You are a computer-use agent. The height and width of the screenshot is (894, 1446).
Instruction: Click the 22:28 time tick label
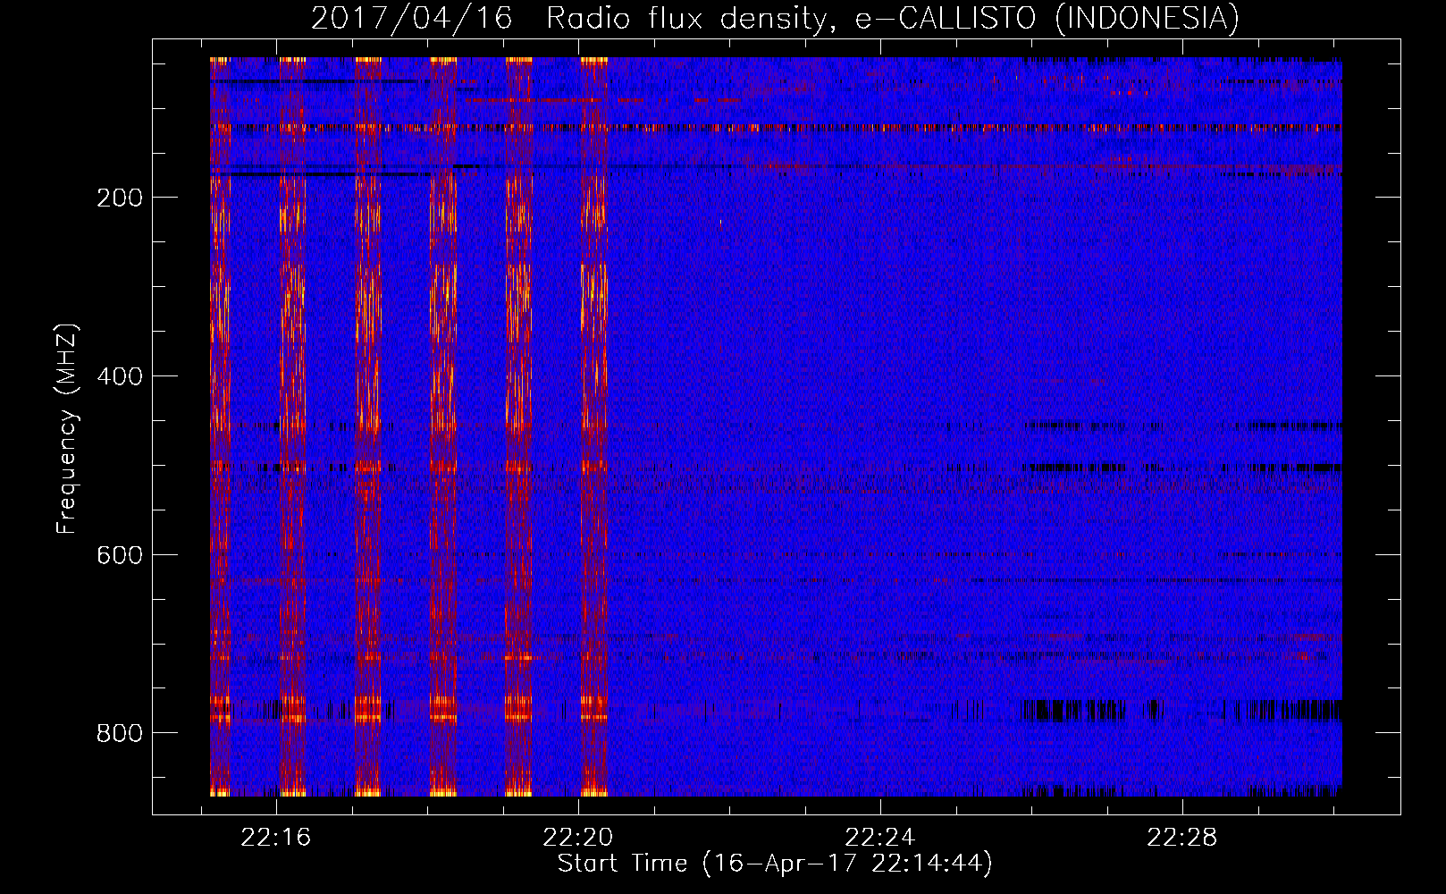coord(1182,838)
